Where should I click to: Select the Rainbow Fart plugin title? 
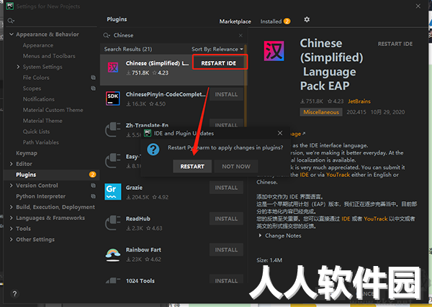click(143, 249)
